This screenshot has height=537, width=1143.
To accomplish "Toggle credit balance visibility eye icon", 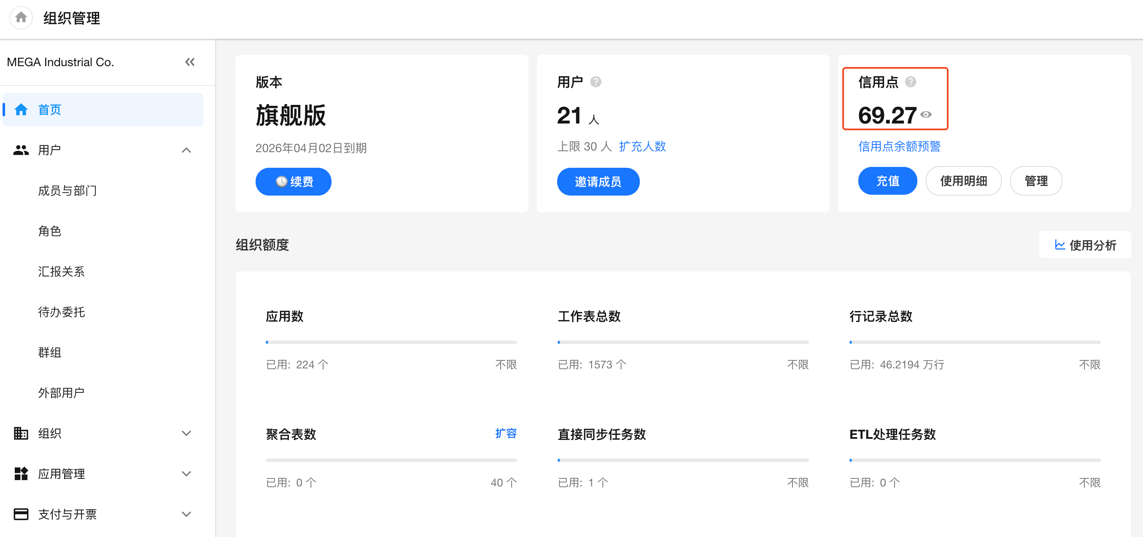I will (x=926, y=115).
